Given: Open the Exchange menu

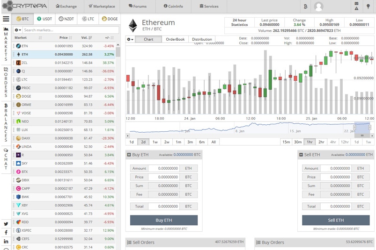Looking at the screenshot, I should (66, 6).
